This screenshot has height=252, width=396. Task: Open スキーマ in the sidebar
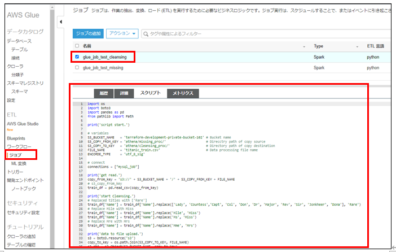[x=19, y=92]
